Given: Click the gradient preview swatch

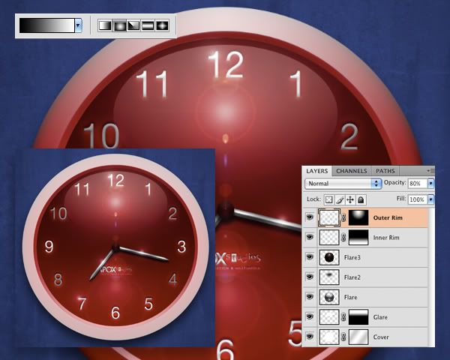Looking at the screenshot, I should point(46,25).
